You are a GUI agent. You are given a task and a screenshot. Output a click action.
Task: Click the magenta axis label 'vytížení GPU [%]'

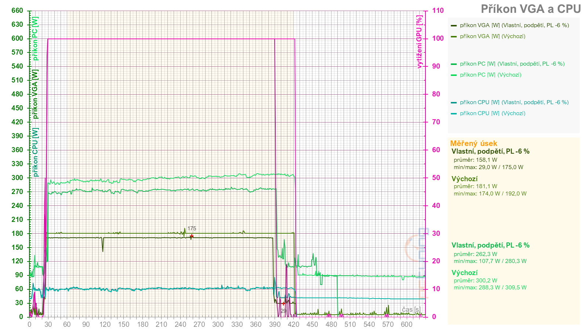click(419, 41)
